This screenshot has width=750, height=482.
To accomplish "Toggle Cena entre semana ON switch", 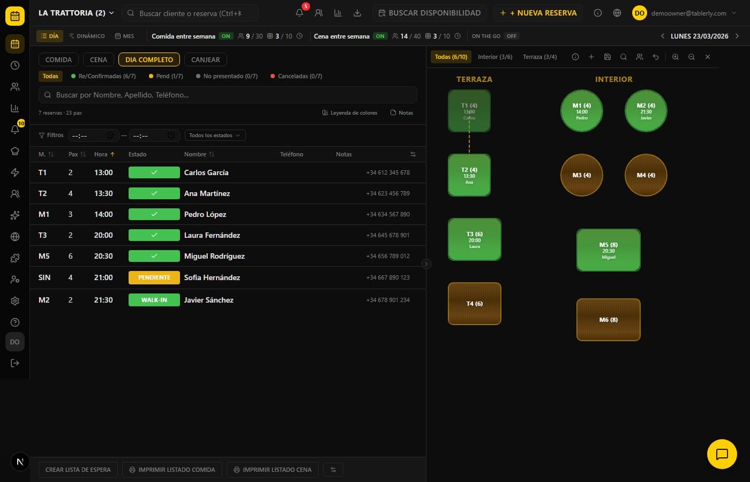I will pos(380,36).
